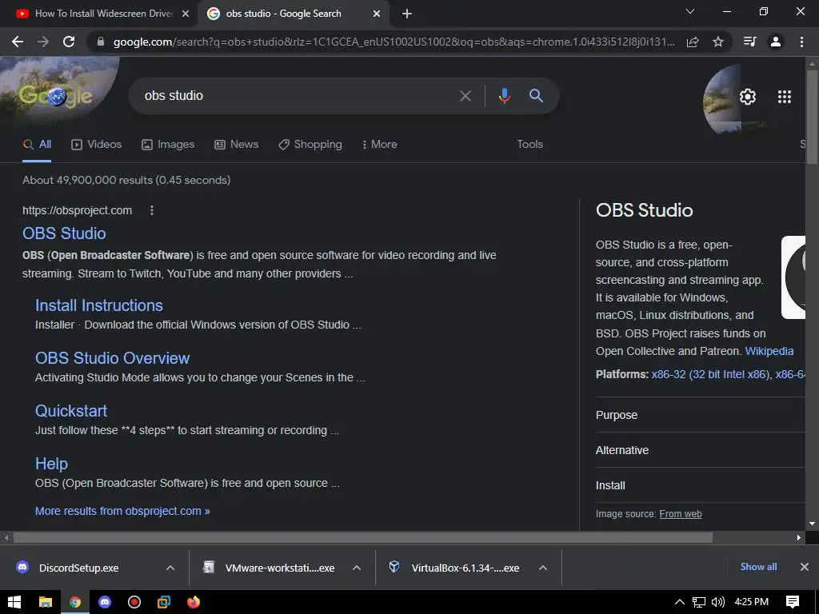Image resolution: width=819 pixels, height=614 pixels.
Task: Switch to Shopping results
Action: coord(310,145)
